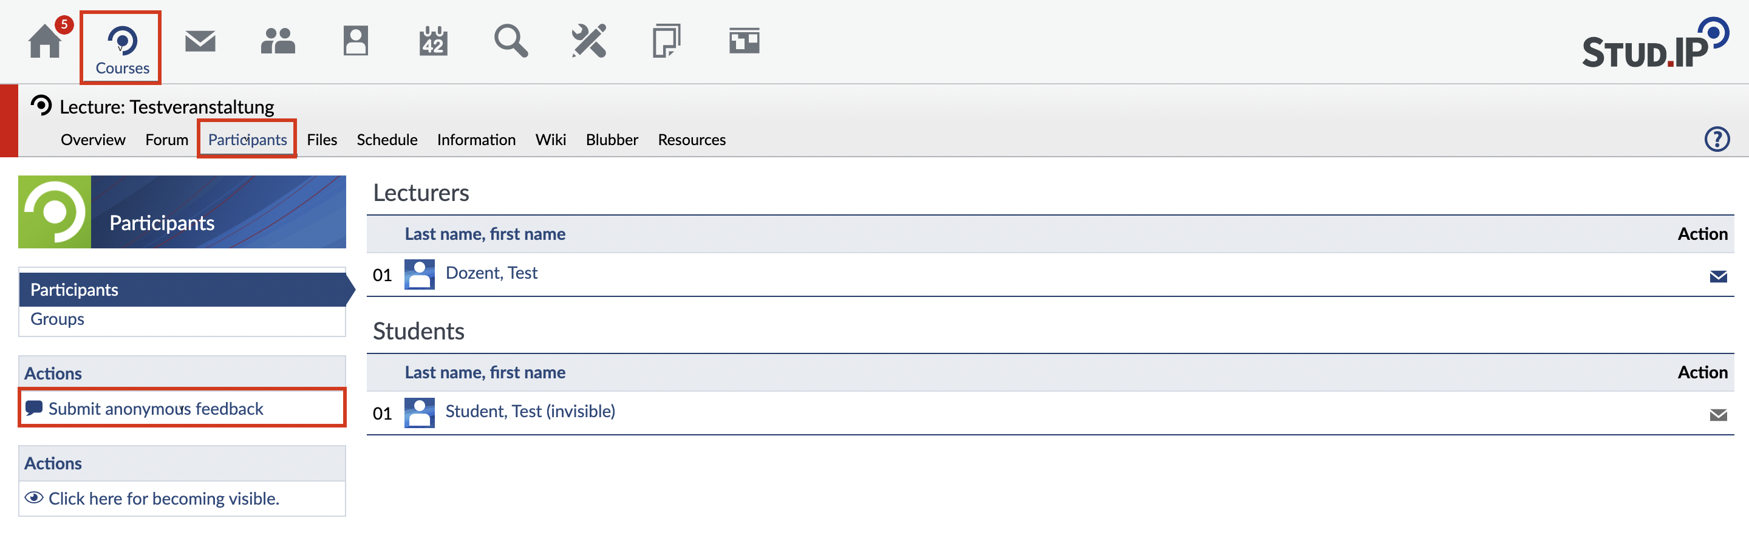Open the Tools icon
1749x535 pixels.
coord(588,41)
